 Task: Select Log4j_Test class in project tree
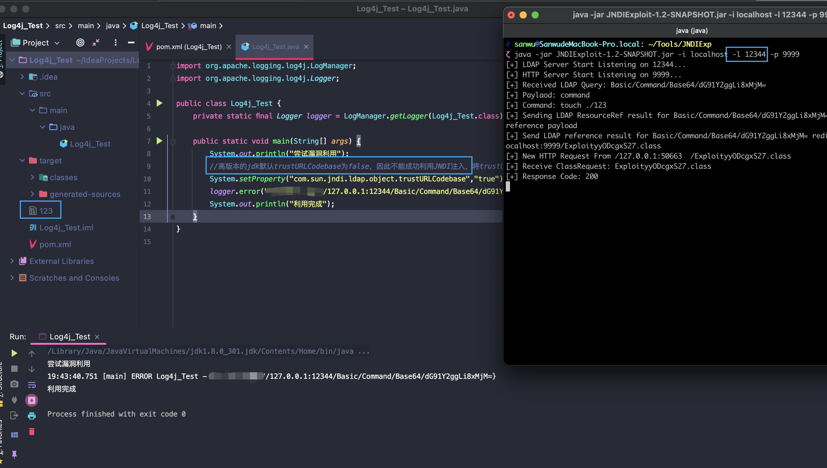85,144
